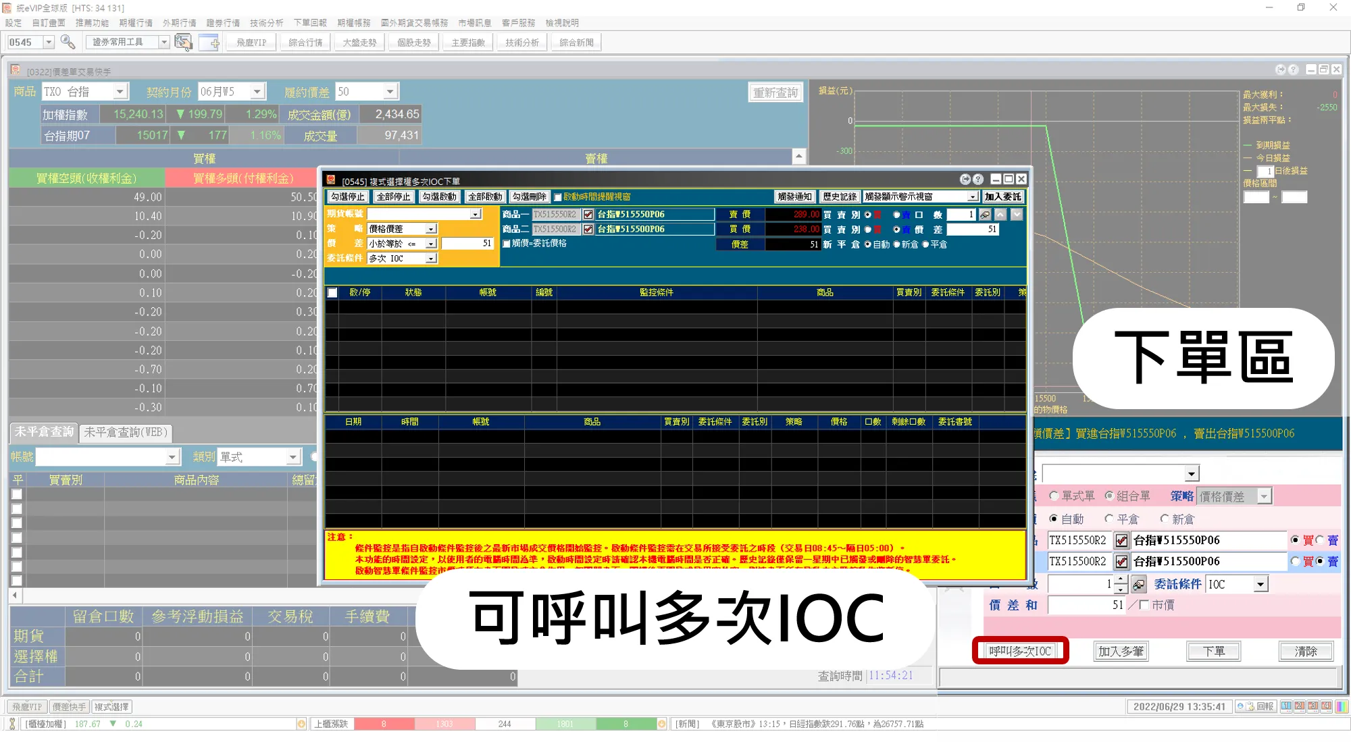Select the 單式單 radio button
This screenshot has width=1351, height=742.
1054,496
